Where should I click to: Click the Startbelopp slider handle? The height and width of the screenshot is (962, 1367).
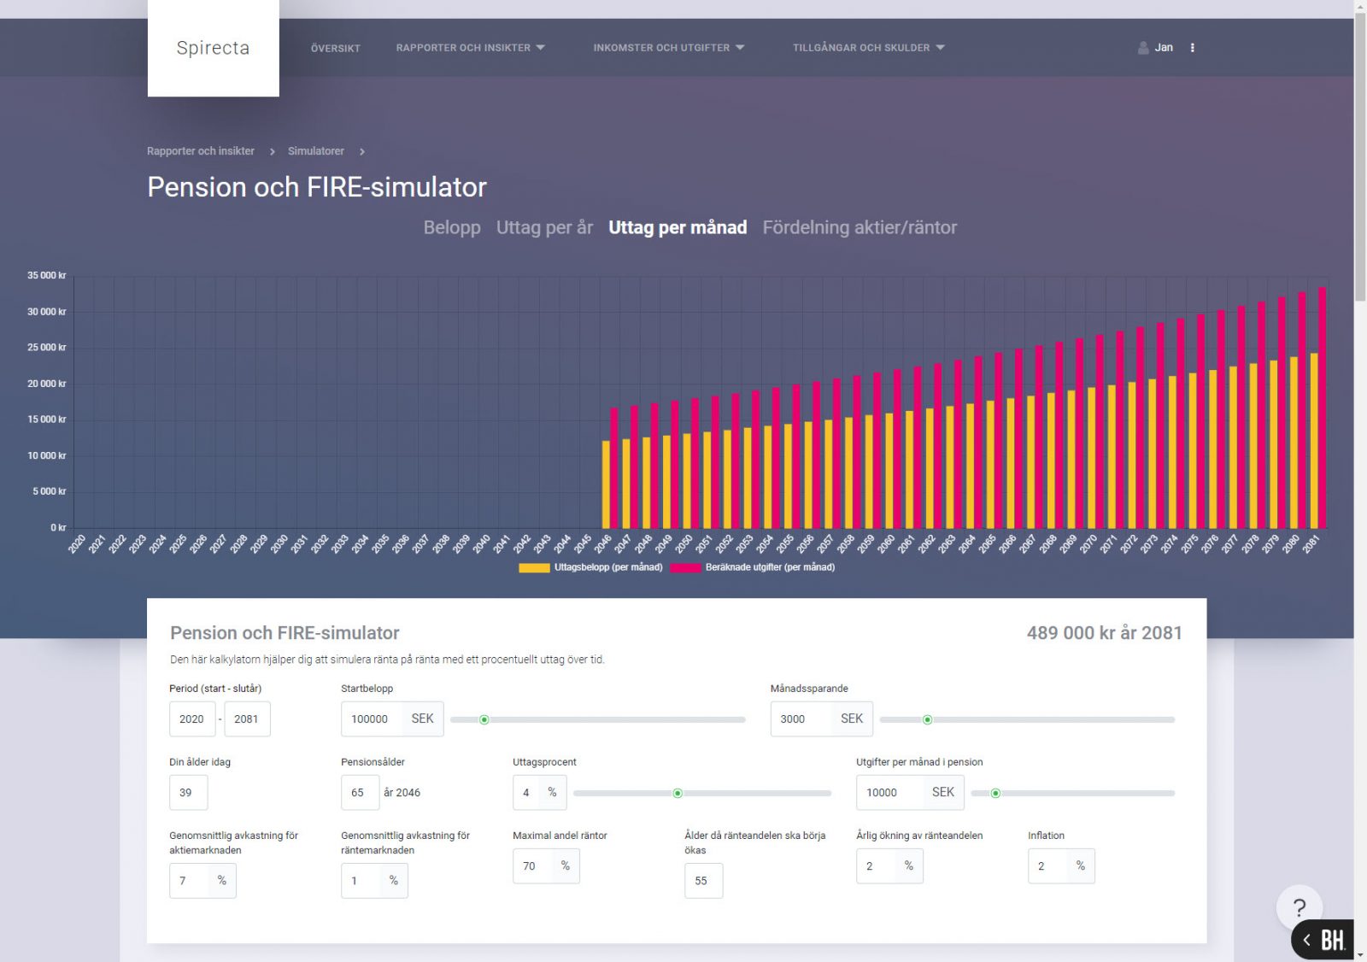pyautogui.click(x=484, y=719)
